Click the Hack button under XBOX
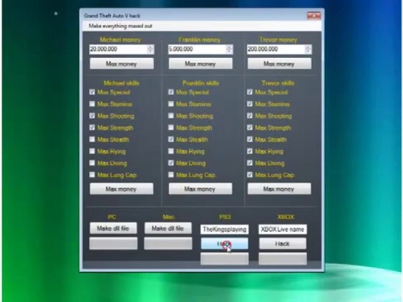The image size is (403, 302). click(x=283, y=244)
